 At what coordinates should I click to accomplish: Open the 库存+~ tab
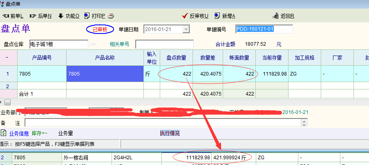click(40, 133)
